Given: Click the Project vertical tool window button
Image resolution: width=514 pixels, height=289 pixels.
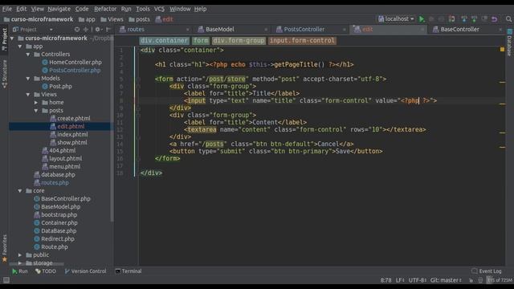Looking at the screenshot, I should (4, 39).
